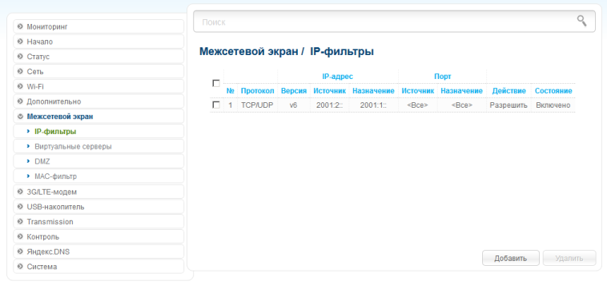This screenshot has height=289, width=607.
Task: Click the Межсетевой экран / IP-фильтры page title
Action: [x=287, y=52]
